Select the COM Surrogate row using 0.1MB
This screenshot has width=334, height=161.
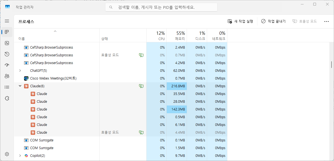point(121,140)
